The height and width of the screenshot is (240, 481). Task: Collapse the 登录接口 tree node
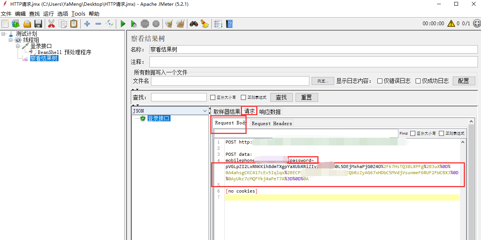click(18, 46)
